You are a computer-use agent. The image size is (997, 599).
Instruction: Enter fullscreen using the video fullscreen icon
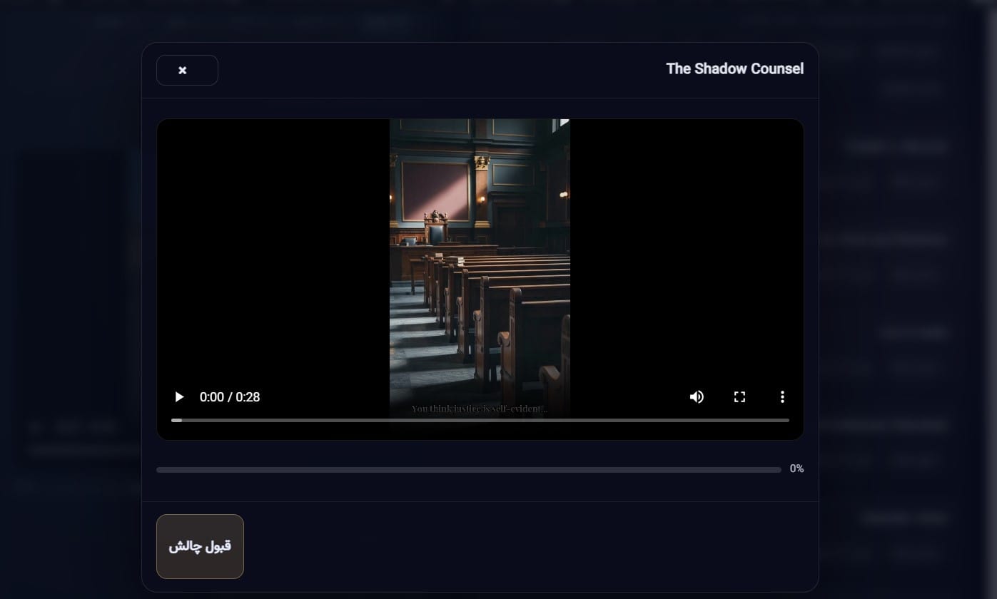739,397
